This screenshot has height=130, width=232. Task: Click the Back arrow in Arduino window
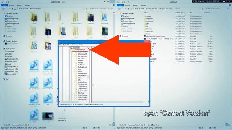click(119, 9)
